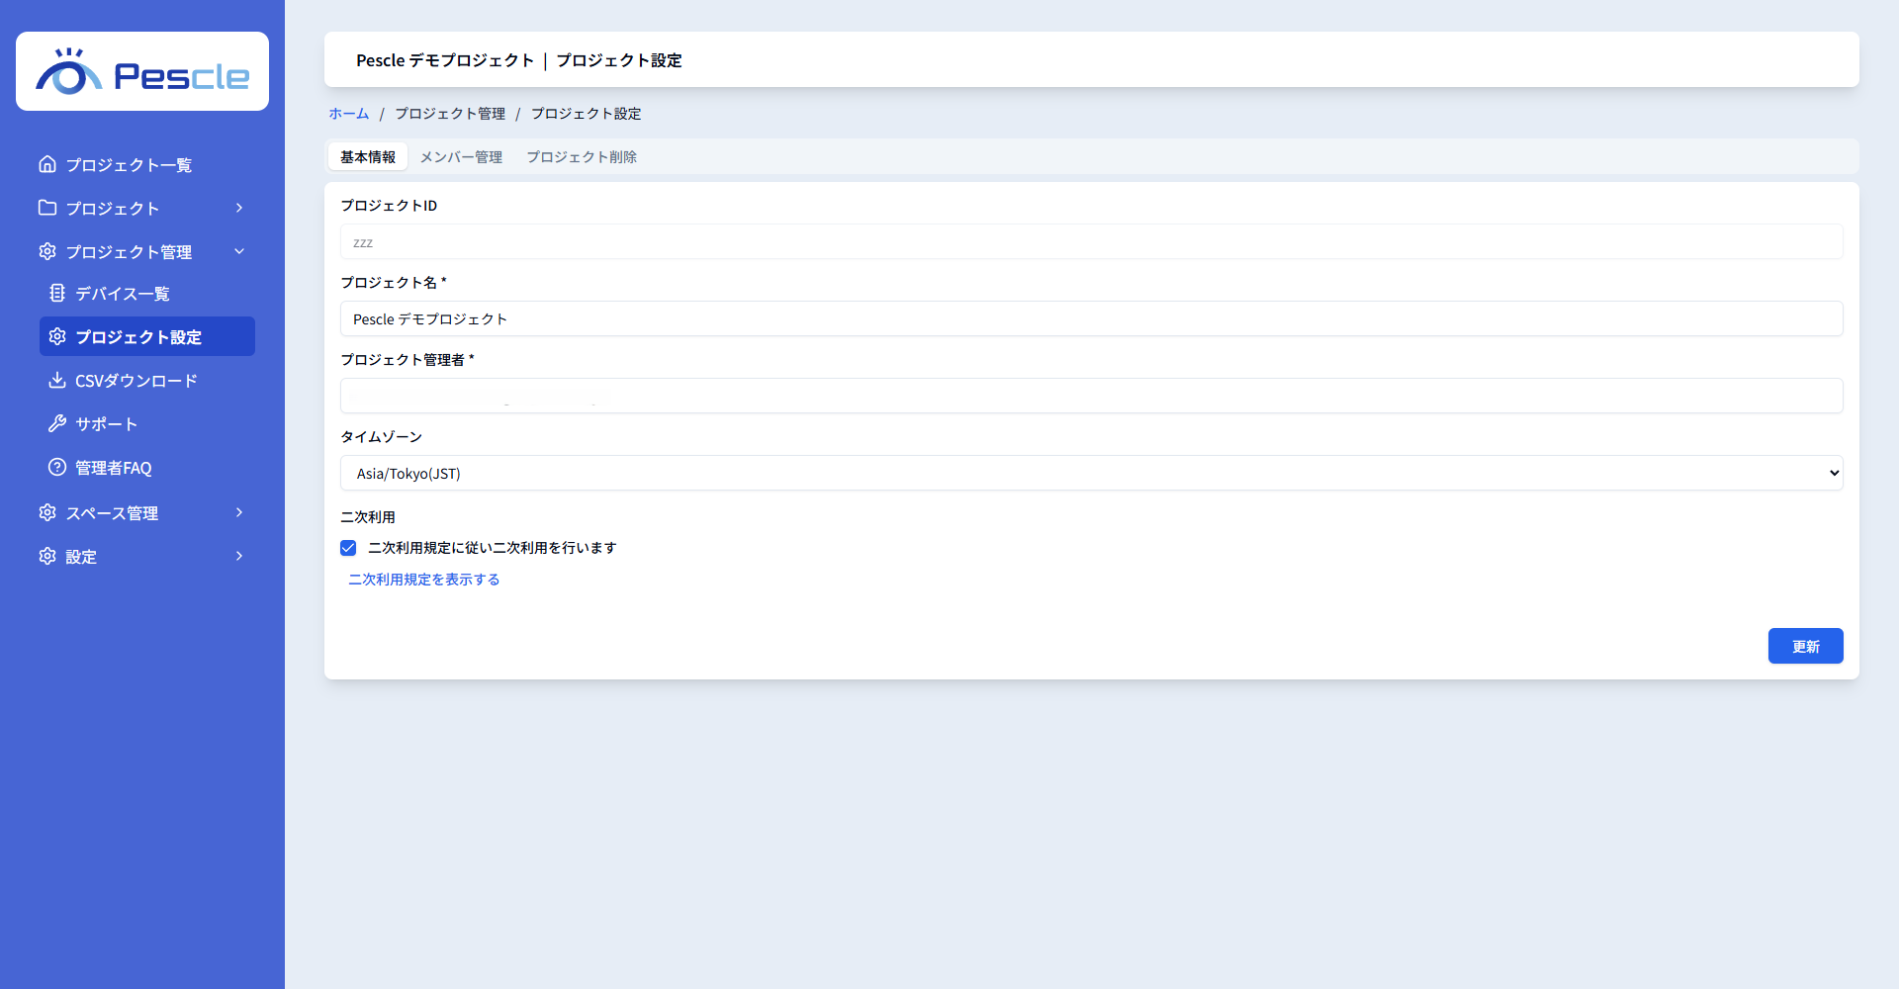Image resolution: width=1899 pixels, height=989 pixels.
Task: Expand the スペース管理 chevron
Action: click(239, 512)
